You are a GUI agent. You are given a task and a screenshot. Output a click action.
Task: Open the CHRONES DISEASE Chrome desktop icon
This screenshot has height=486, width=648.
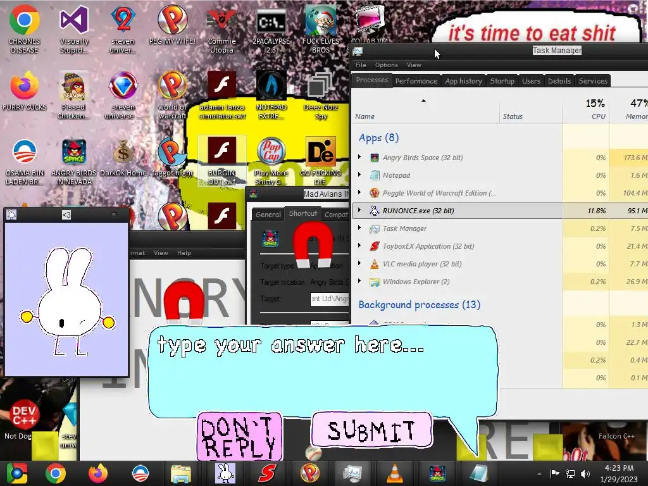coord(25,29)
